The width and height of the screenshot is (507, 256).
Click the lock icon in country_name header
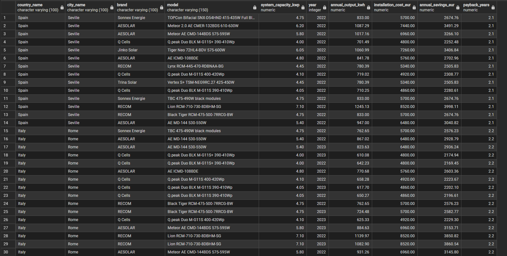[x=62, y=7]
